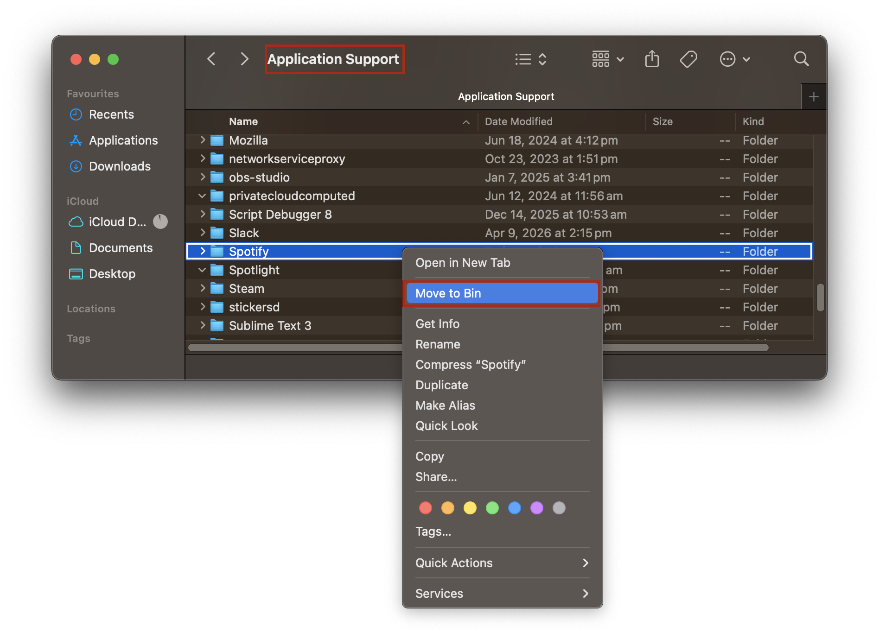Add a new tab with plus button
Screen dimensions: 879x633
pos(814,97)
